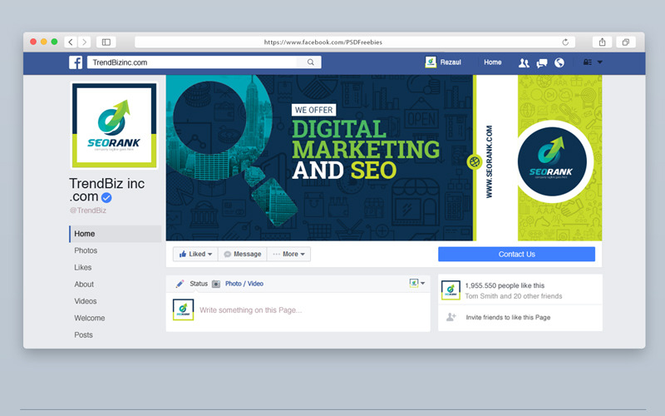Click Invite friends to like this Page
This screenshot has width=665, height=416.
click(508, 317)
